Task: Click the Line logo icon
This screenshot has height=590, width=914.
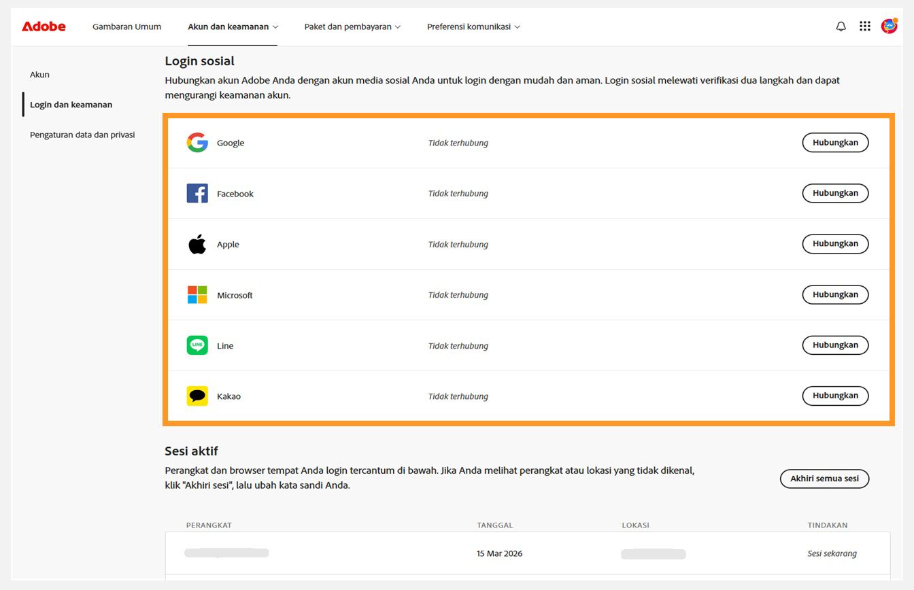Action: point(197,345)
